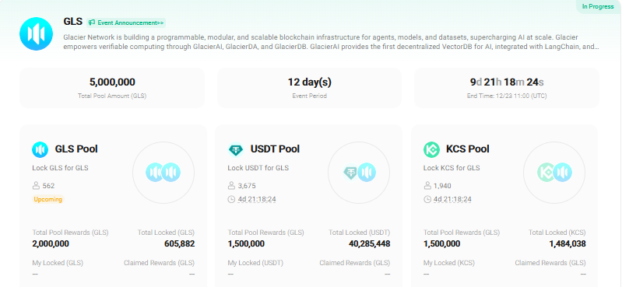Click Lock USDT for GLS text
Screen dimensions: 622x287
(x=258, y=168)
